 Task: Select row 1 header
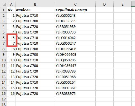pos(4,10)
